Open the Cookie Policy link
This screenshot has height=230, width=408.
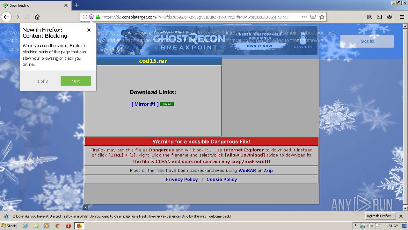tap(222, 179)
